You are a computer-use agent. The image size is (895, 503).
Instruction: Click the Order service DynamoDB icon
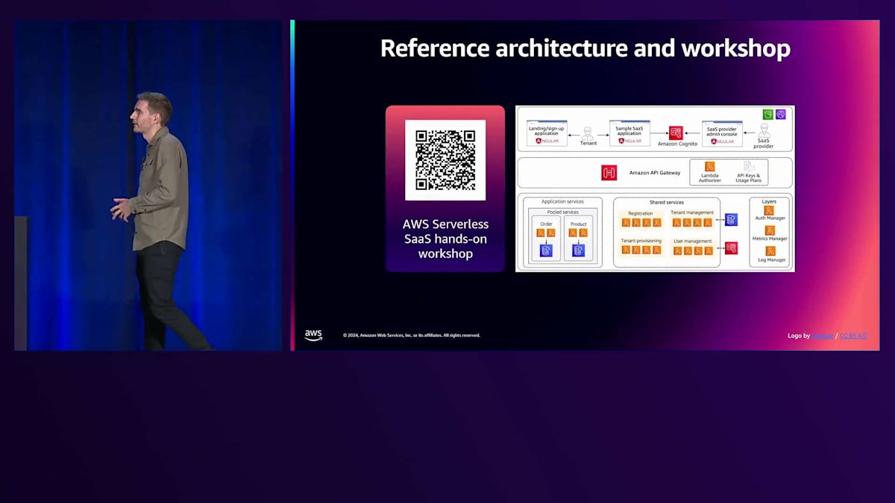pyautogui.click(x=546, y=250)
